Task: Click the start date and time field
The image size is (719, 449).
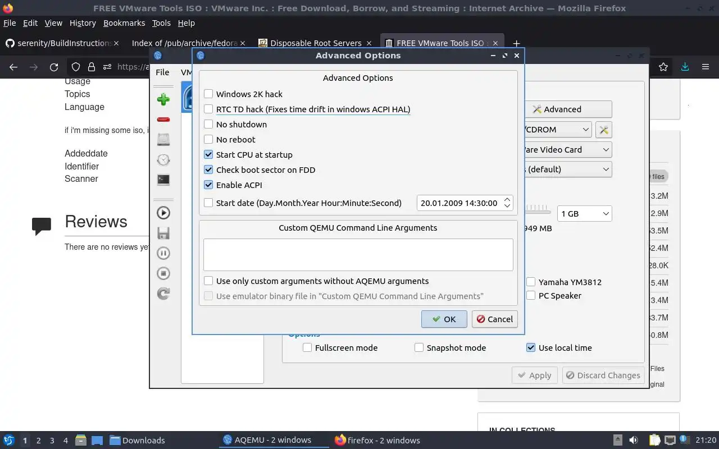Action: [465, 203]
